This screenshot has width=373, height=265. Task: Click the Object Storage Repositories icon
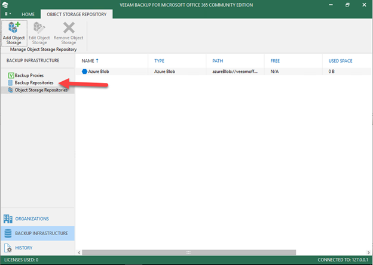11,90
